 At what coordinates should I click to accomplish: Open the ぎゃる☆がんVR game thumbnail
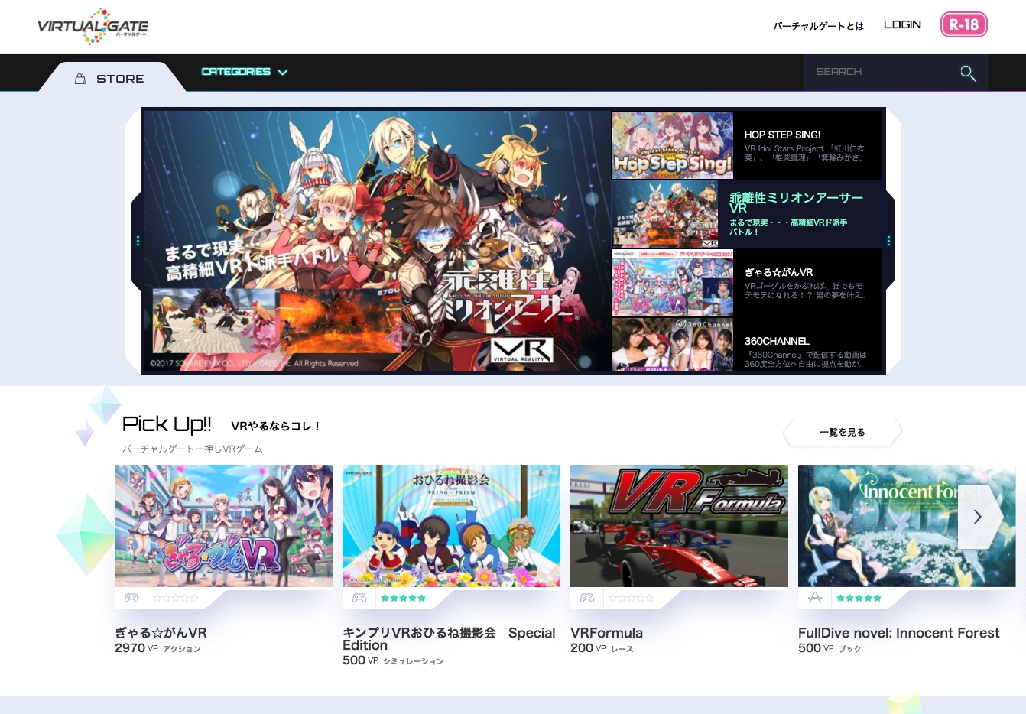tap(223, 526)
